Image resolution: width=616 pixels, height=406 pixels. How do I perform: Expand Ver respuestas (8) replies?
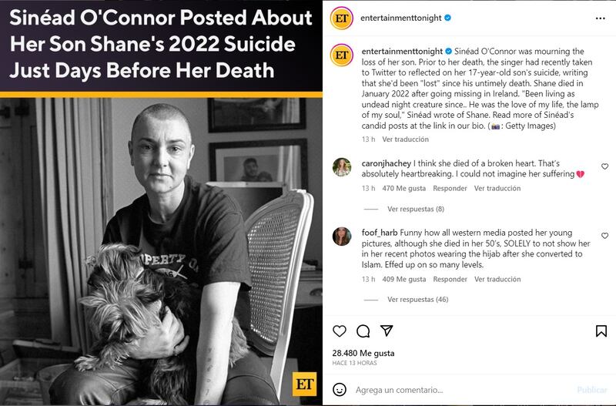[x=416, y=209]
